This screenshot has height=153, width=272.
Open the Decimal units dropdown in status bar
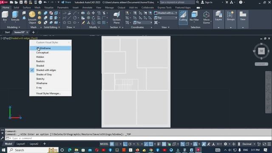(x=249, y=144)
